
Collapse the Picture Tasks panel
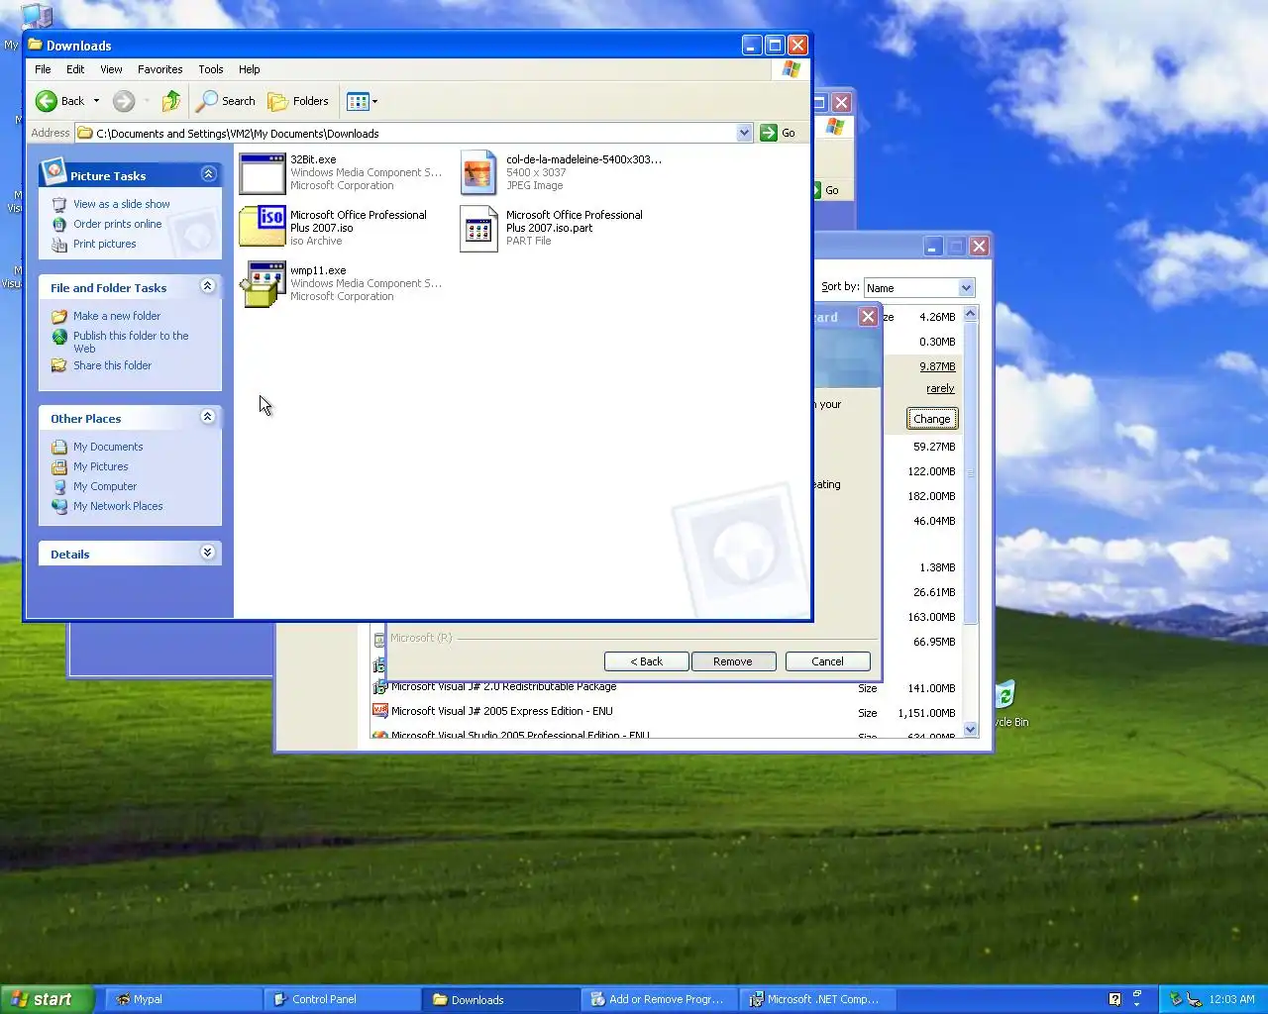208,174
